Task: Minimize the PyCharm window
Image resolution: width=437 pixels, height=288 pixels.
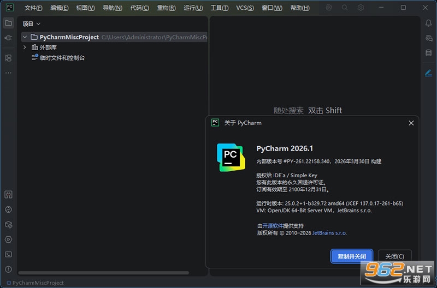Action: (x=381, y=8)
